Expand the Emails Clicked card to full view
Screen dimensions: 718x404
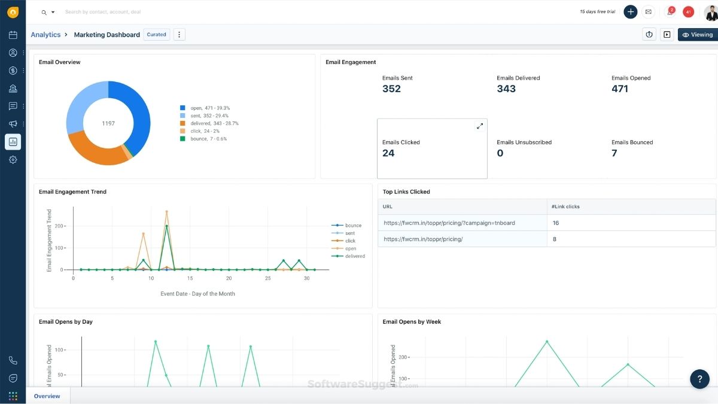point(479,126)
